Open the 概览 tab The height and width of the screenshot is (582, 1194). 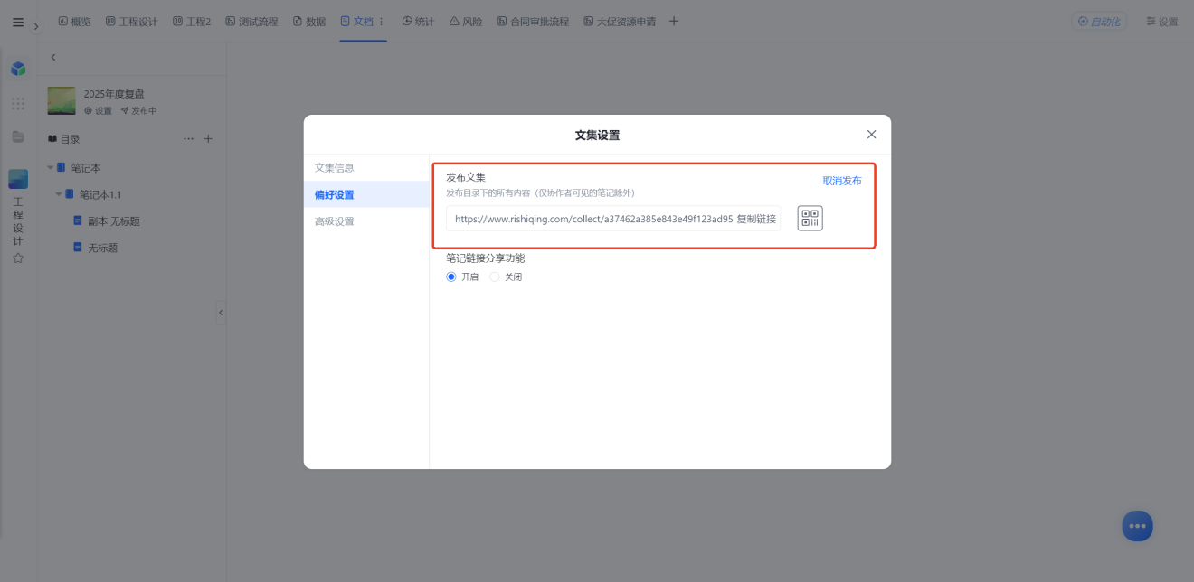(x=74, y=21)
